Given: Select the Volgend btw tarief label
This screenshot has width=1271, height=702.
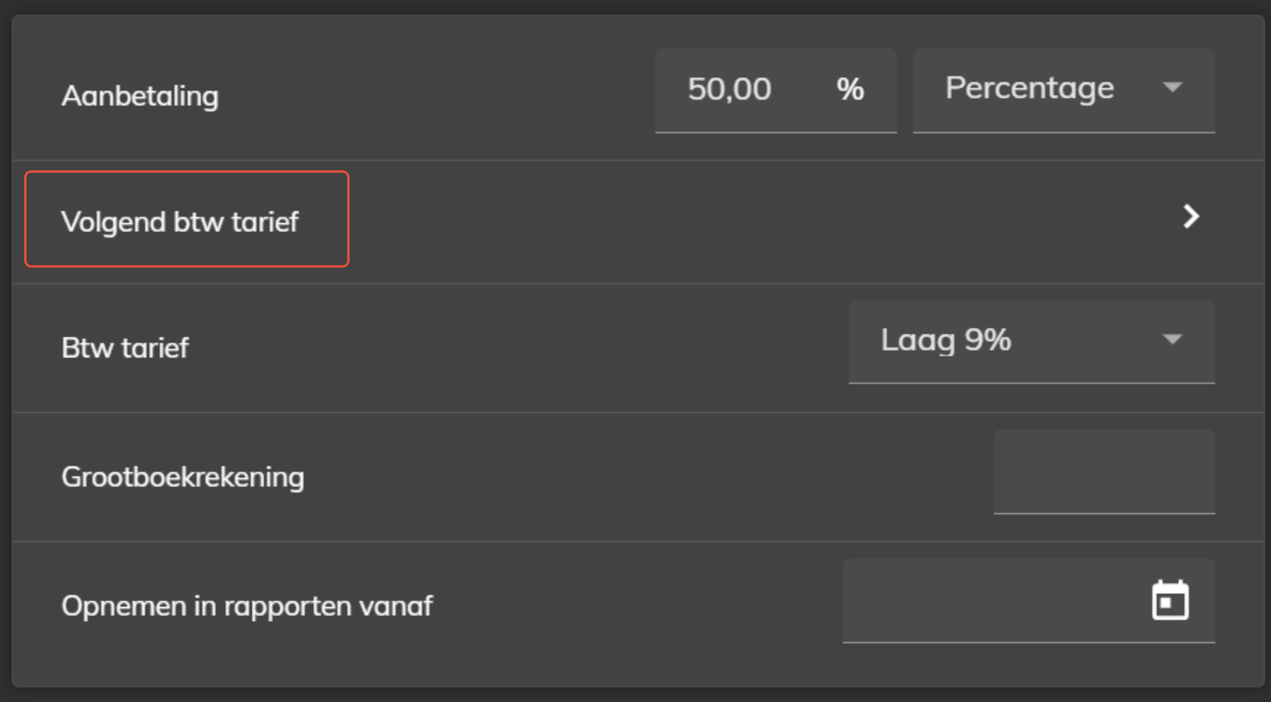Looking at the screenshot, I should pyautogui.click(x=180, y=222).
